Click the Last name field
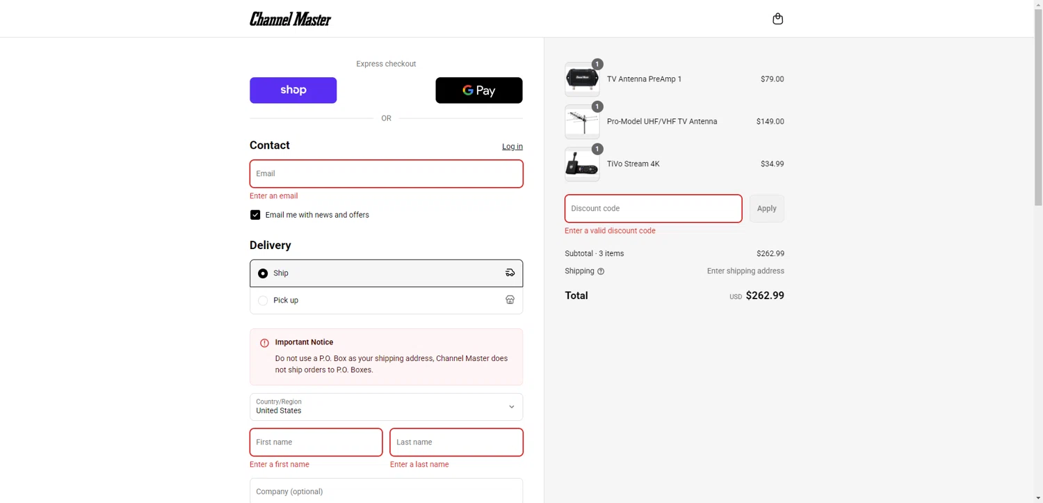Image resolution: width=1043 pixels, height=503 pixels. pyautogui.click(x=456, y=442)
